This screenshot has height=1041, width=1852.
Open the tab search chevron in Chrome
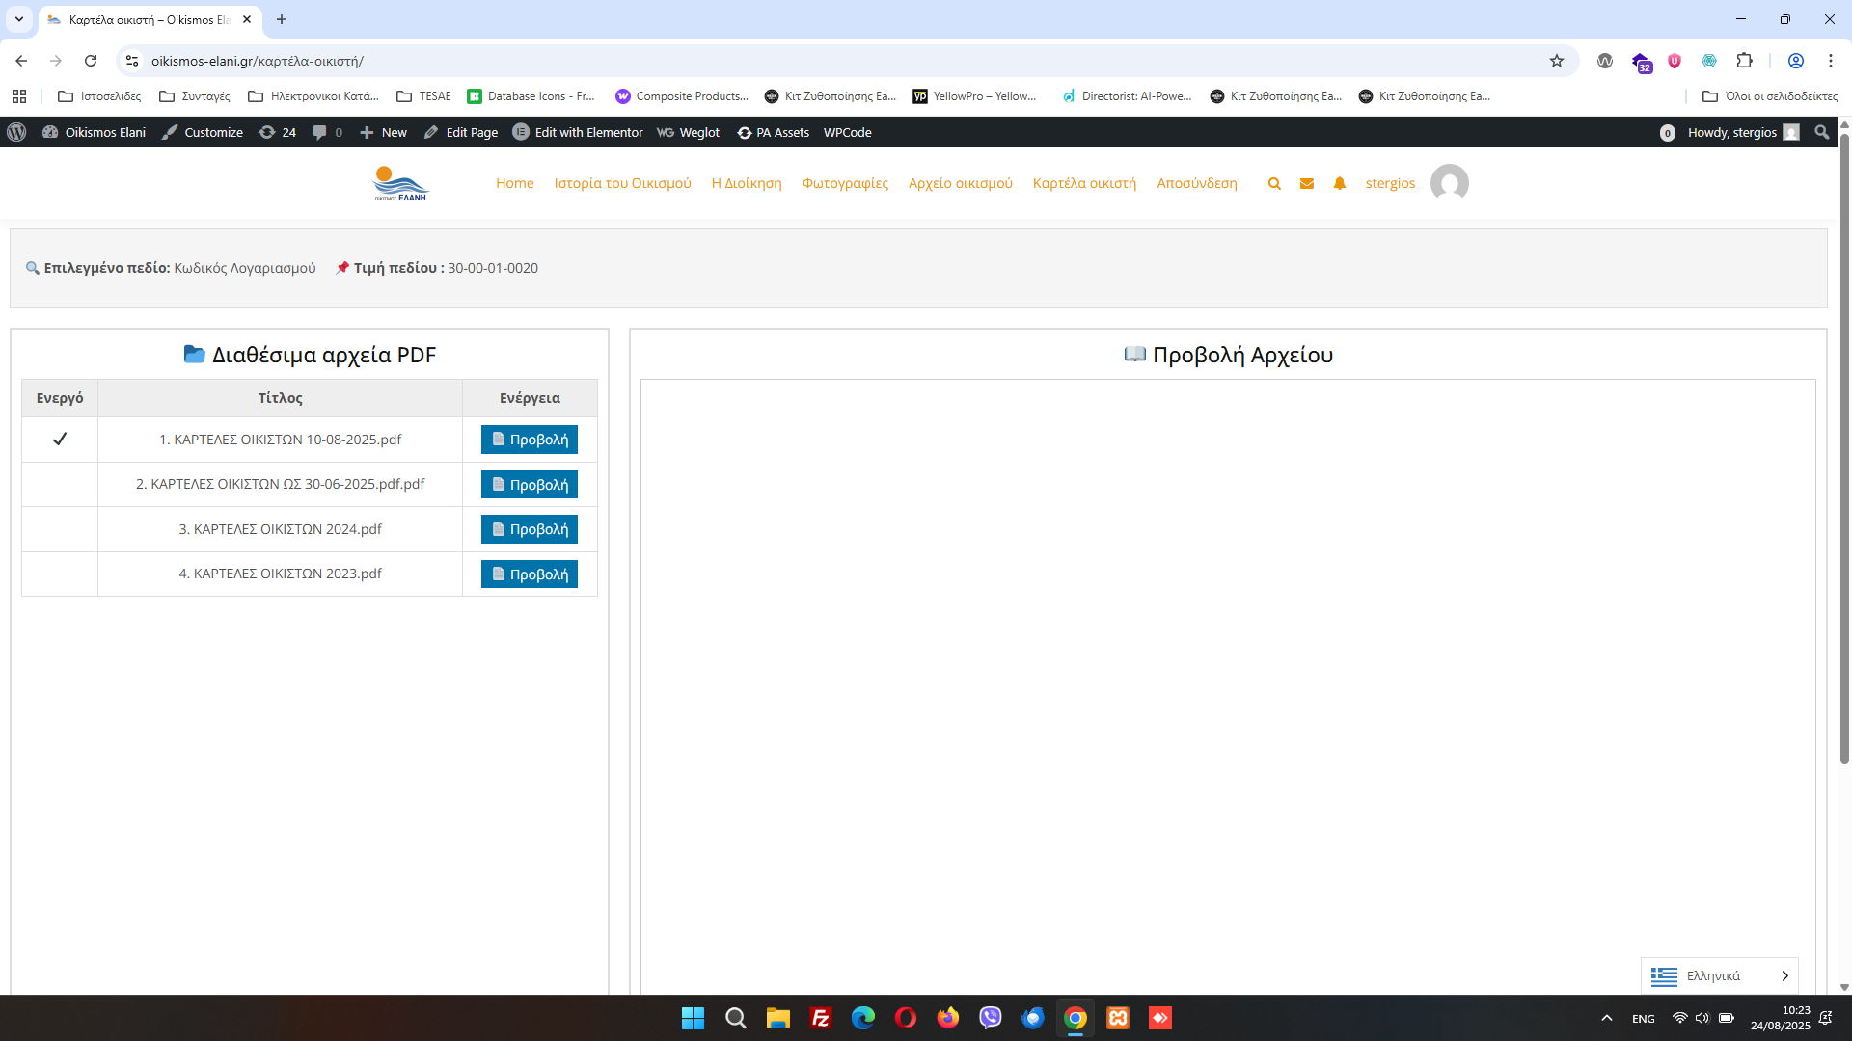18,19
